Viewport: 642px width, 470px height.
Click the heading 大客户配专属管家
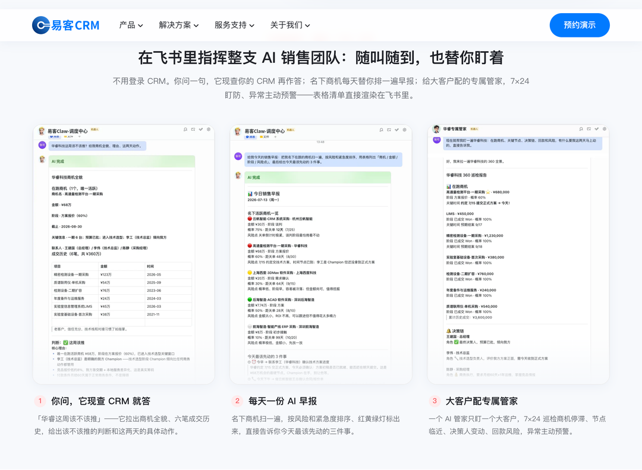481,401
